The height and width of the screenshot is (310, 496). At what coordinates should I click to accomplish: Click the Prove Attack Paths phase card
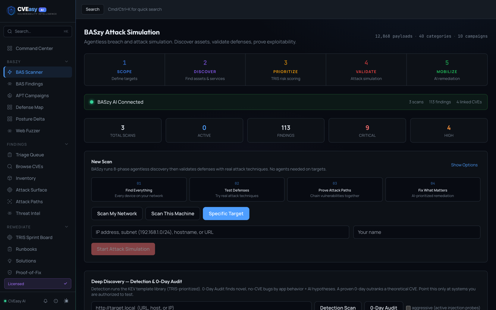pos(335,189)
